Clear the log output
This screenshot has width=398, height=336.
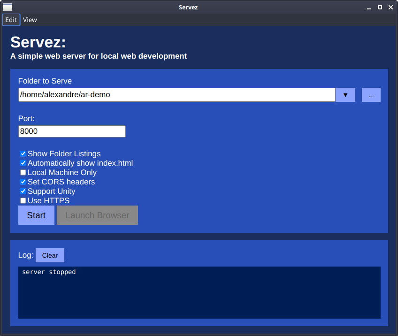pos(50,255)
